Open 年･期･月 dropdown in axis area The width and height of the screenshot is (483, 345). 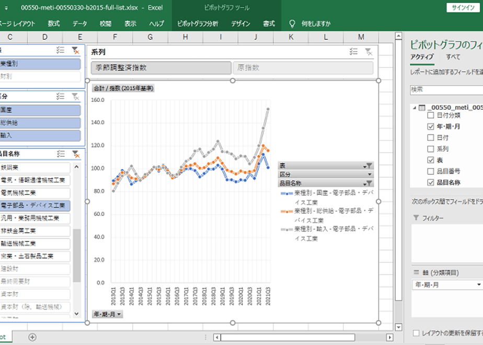click(x=479, y=284)
